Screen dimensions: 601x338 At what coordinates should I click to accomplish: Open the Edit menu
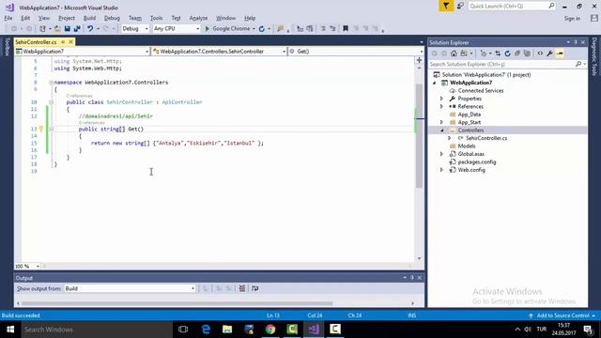(25, 18)
